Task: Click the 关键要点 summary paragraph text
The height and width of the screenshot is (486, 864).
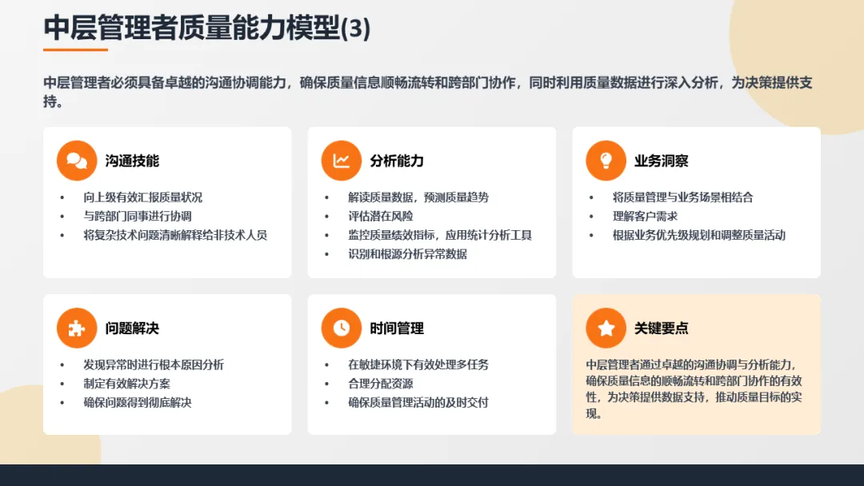Action: pos(694,389)
